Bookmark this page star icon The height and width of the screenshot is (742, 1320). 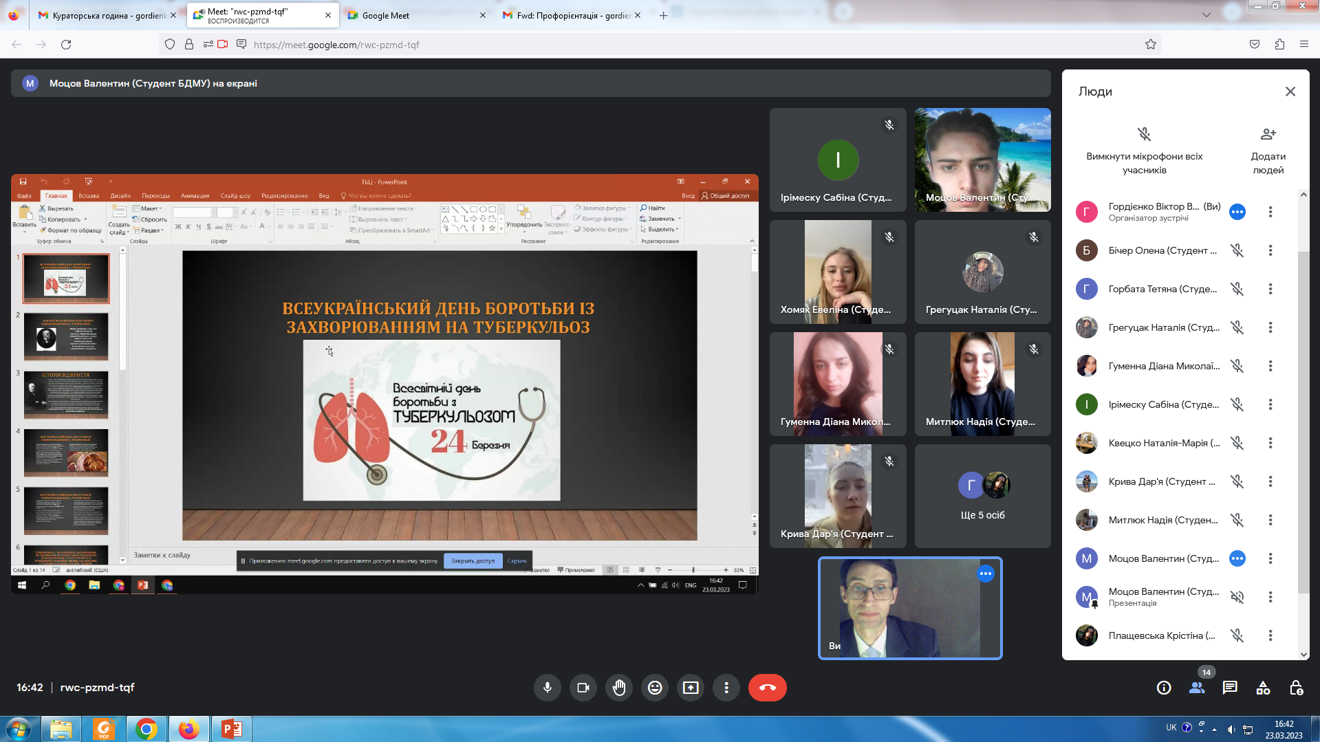[x=1150, y=45]
